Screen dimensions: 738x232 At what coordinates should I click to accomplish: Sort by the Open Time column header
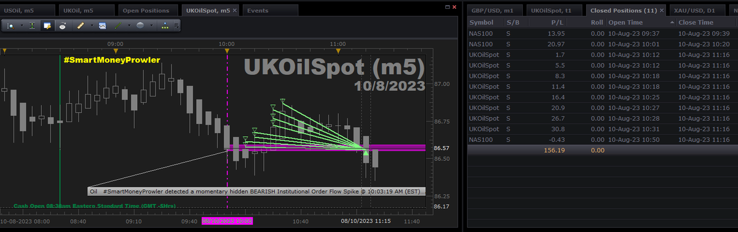(x=641, y=23)
